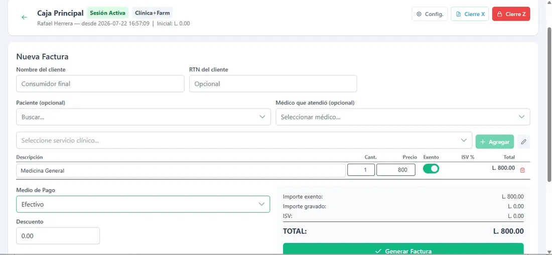Click the Caja Principal title
Screen dimensions: 552x255
(x=60, y=13)
